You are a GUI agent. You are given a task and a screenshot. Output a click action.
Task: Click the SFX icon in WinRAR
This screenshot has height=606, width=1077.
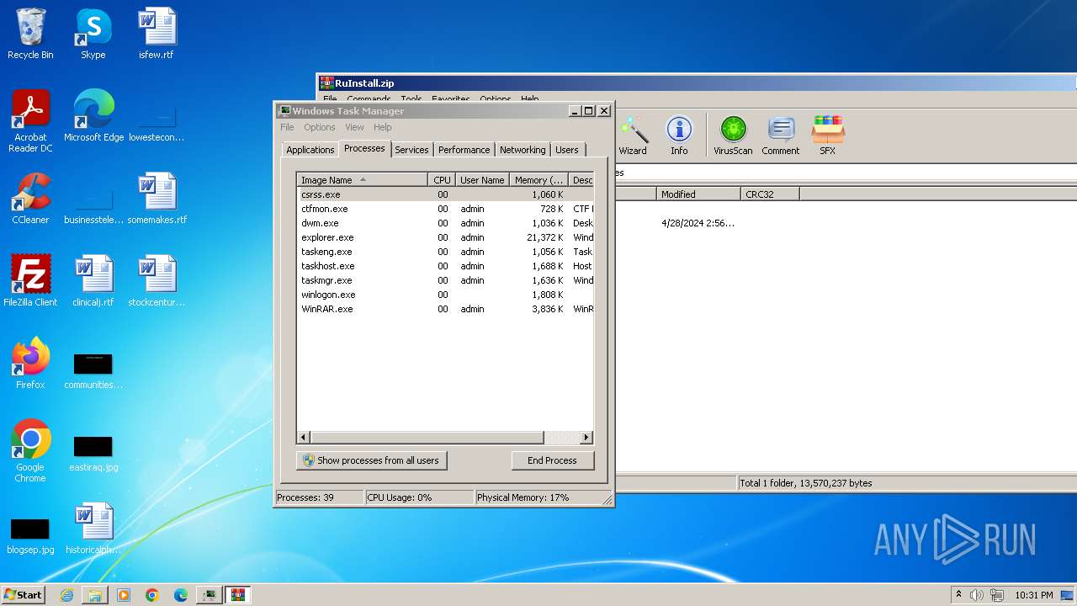[828, 136]
